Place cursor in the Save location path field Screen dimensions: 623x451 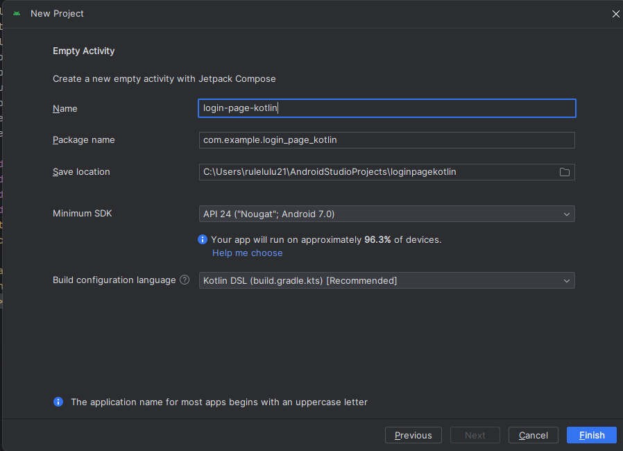(375, 172)
